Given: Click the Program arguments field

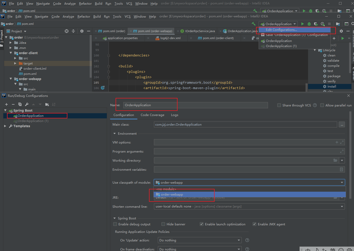Looking at the screenshot, I should (x=249, y=151).
